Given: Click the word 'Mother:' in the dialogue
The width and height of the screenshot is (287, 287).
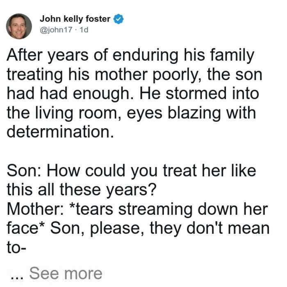Looking at the screenshot, I should [x=35, y=209].
